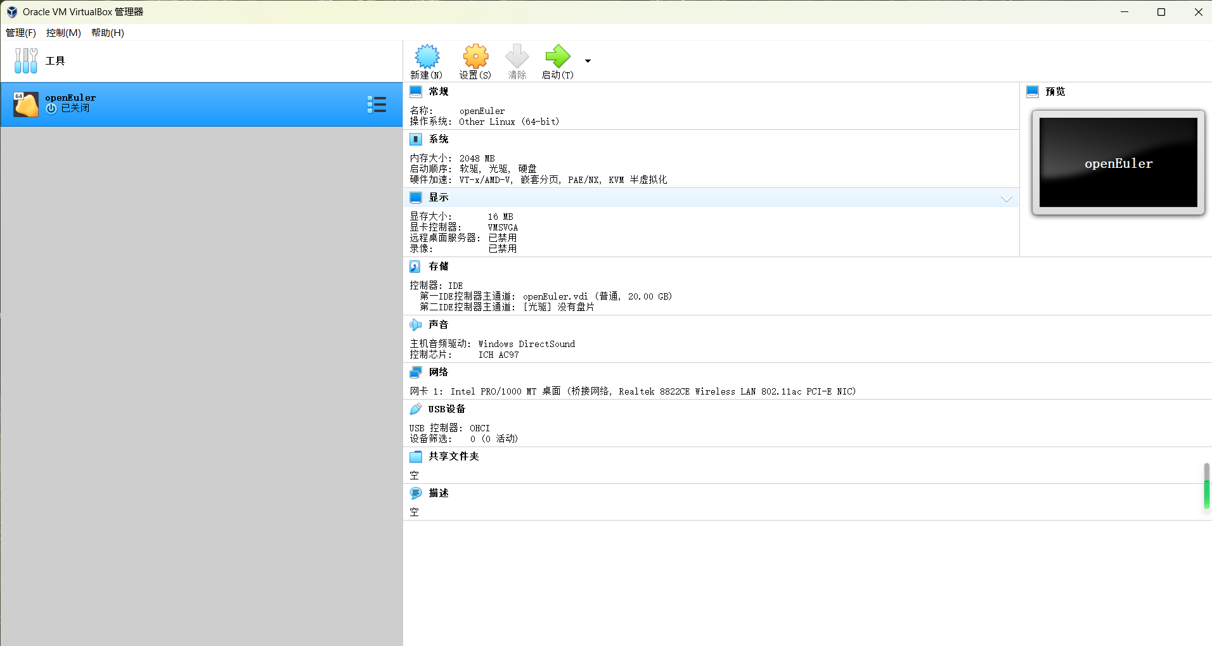Click the 共享文件夹 shared folder icon
Screen dimensions: 1212x646
tap(415, 457)
